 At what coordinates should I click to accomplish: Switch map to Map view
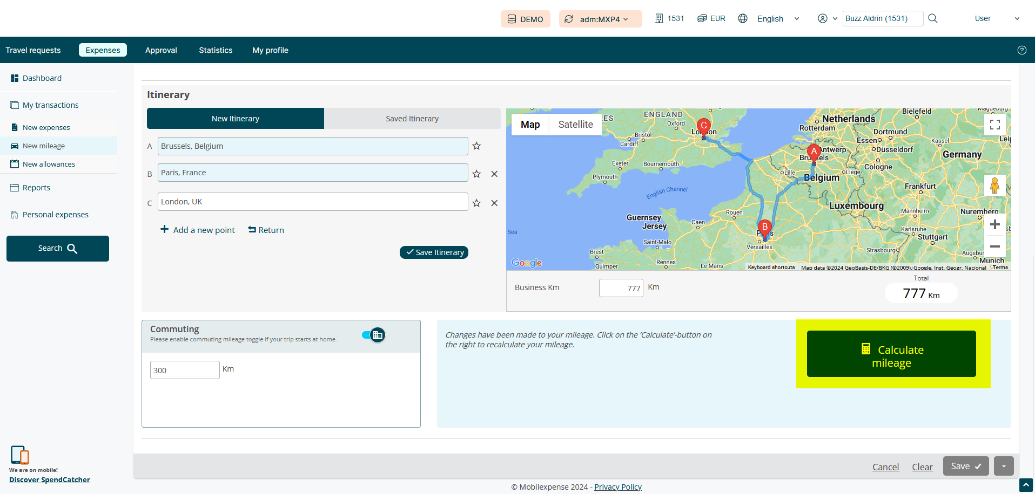[x=530, y=125]
